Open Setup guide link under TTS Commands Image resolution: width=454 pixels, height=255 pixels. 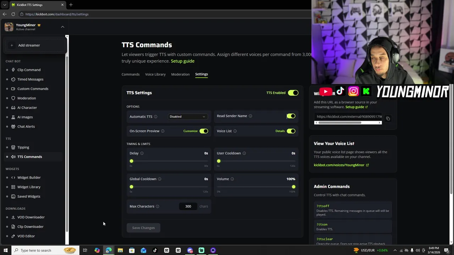click(183, 61)
